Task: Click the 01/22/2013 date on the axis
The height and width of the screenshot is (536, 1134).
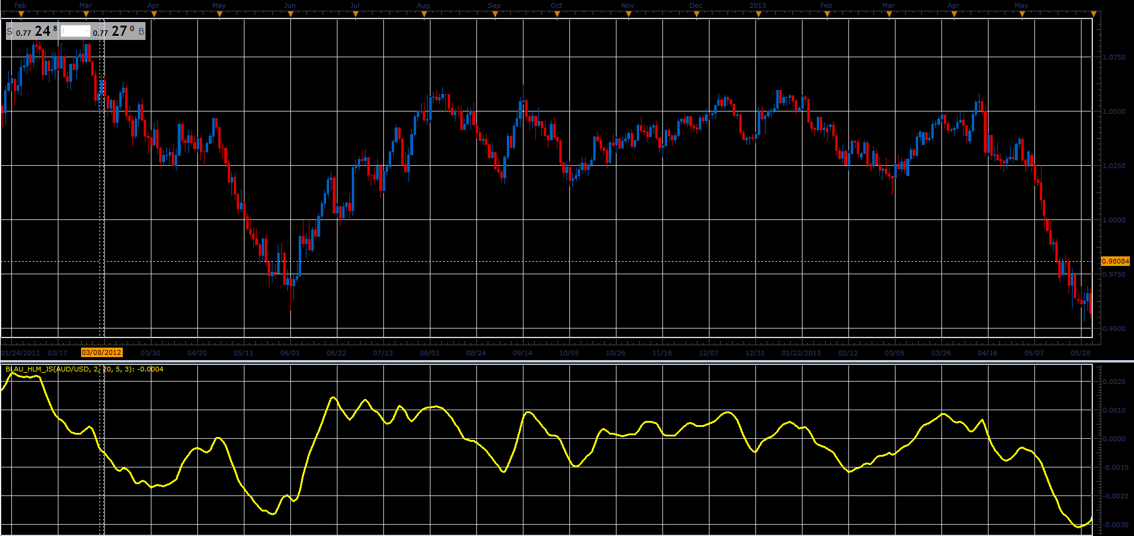Action: (801, 353)
